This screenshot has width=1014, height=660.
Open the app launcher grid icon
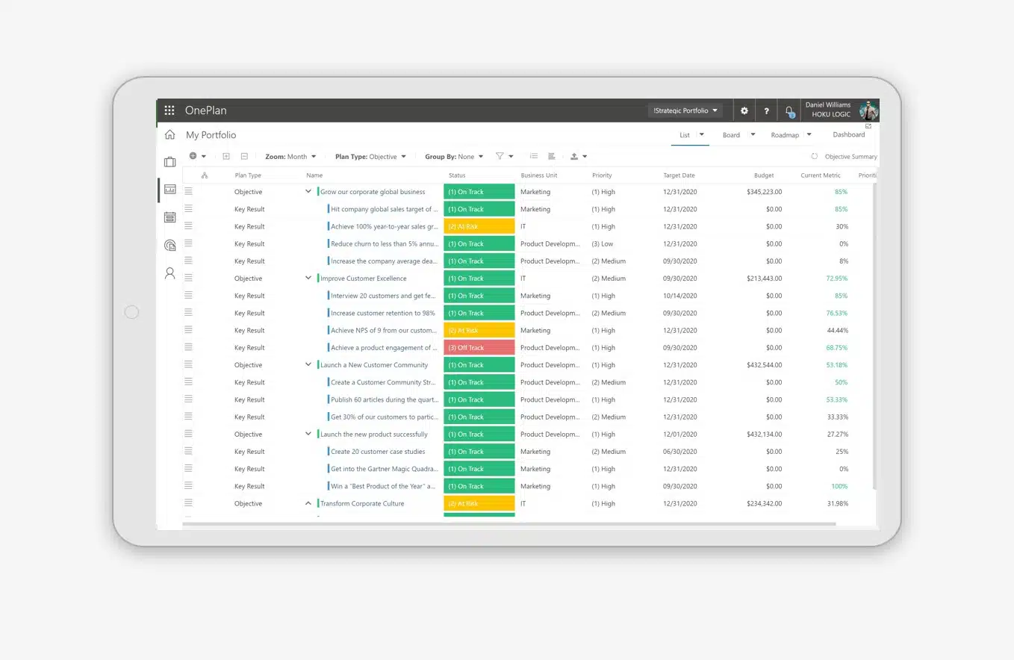coord(169,110)
